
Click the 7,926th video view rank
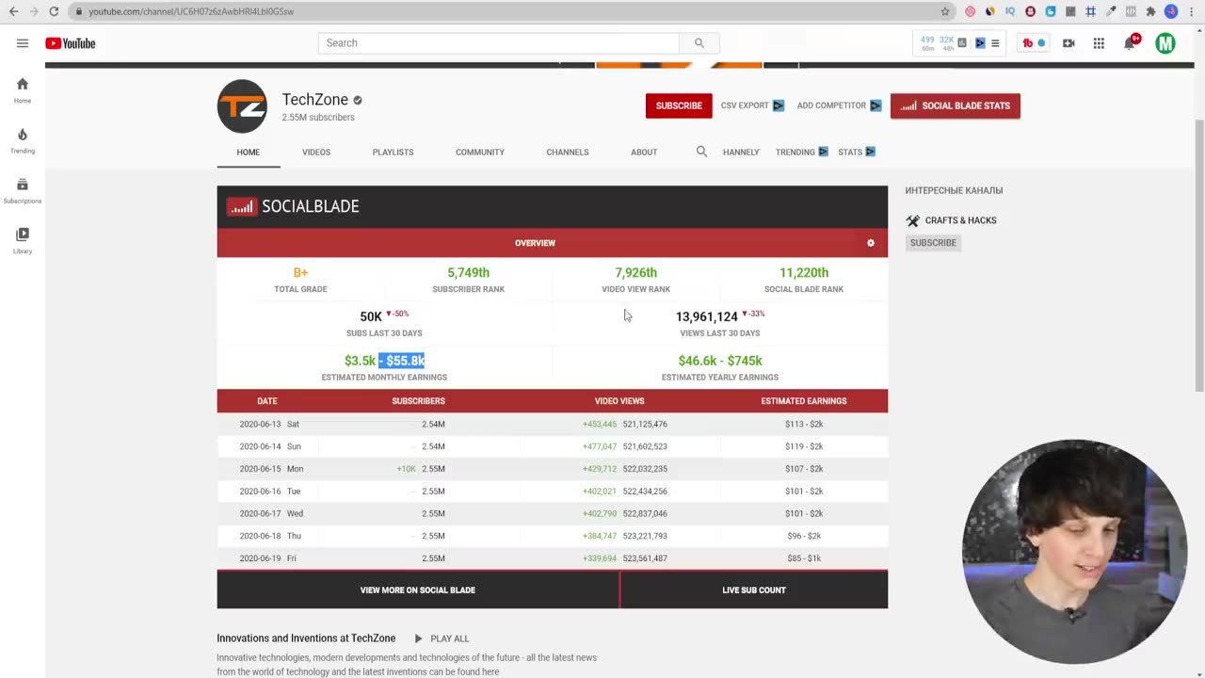coord(635,272)
